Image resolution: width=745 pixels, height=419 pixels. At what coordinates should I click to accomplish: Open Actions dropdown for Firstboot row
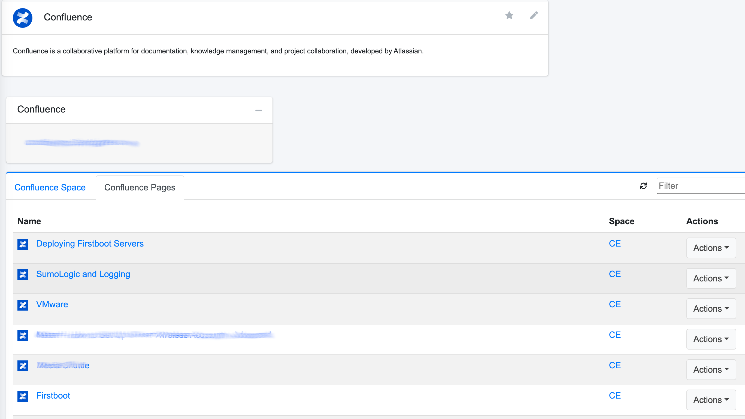(x=711, y=400)
